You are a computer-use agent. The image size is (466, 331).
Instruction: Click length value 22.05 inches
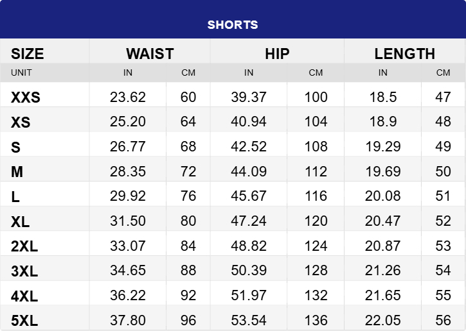coord(382,320)
